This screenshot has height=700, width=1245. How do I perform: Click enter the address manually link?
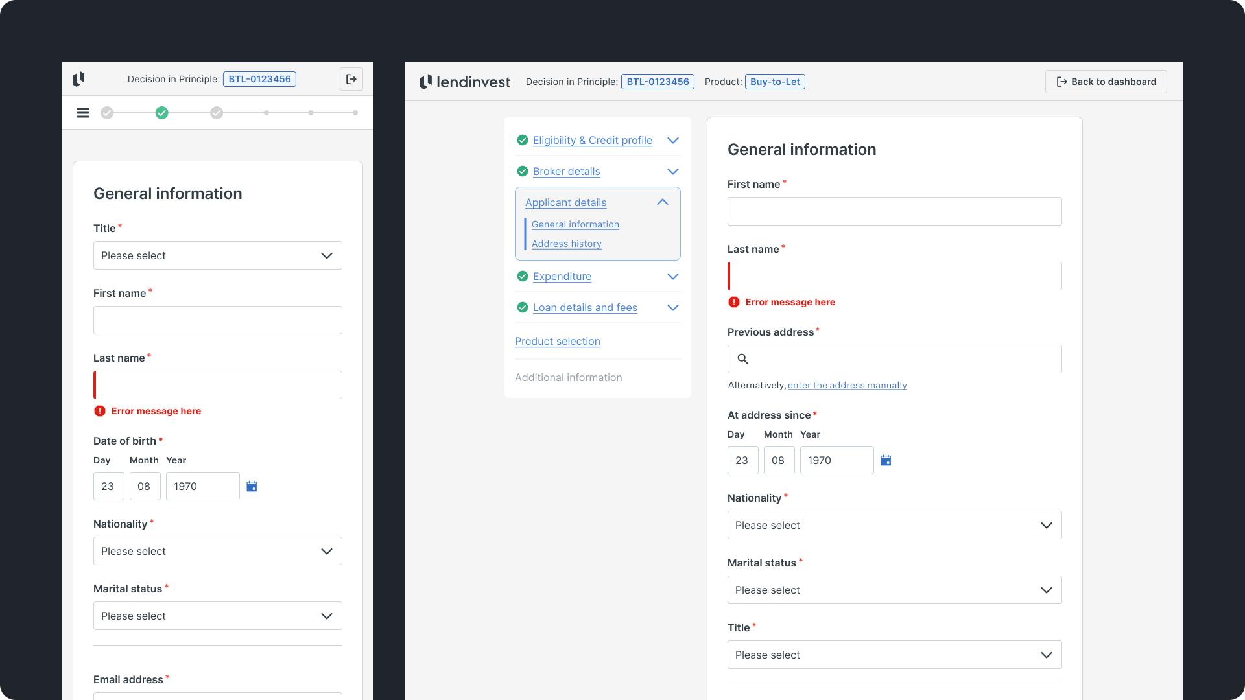click(x=848, y=385)
